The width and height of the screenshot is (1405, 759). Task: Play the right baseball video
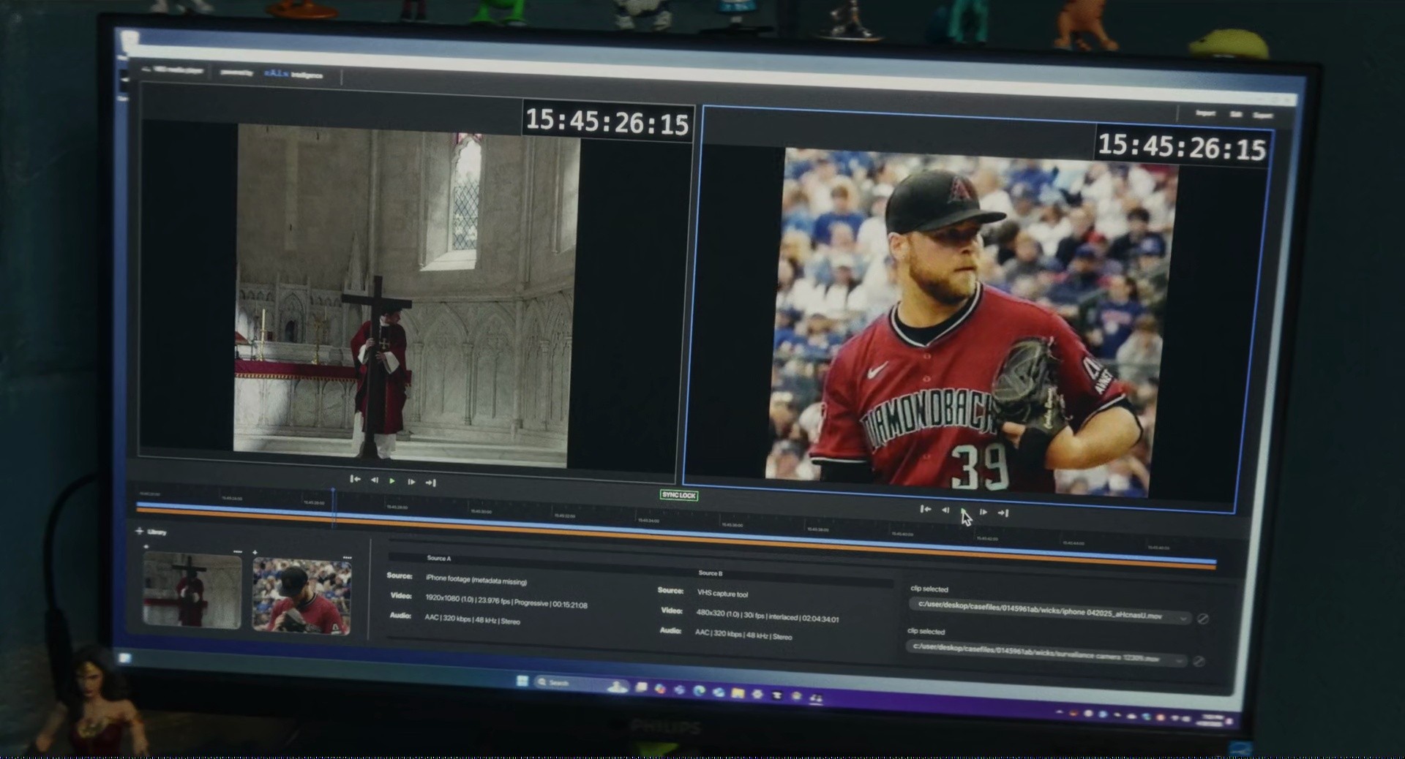point(964,511)
